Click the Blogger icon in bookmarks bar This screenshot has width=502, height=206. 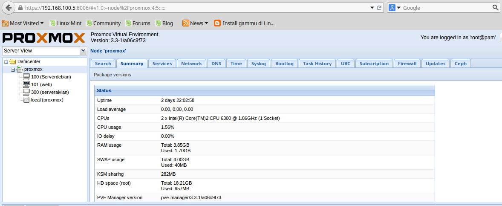click(217, 23)
